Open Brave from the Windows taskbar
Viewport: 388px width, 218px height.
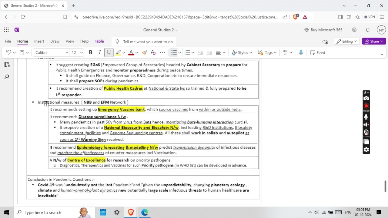131,212
